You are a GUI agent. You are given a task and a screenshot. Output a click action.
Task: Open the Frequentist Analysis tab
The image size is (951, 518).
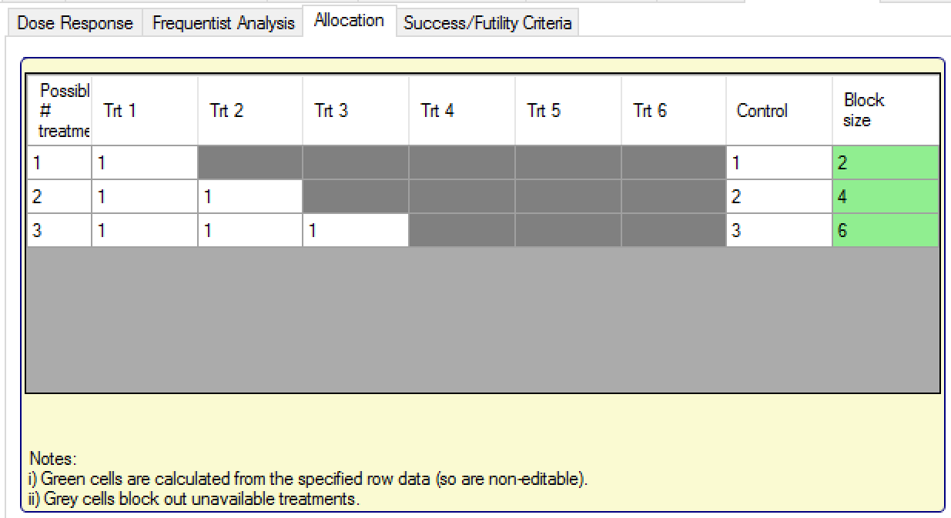coord(223,23)
